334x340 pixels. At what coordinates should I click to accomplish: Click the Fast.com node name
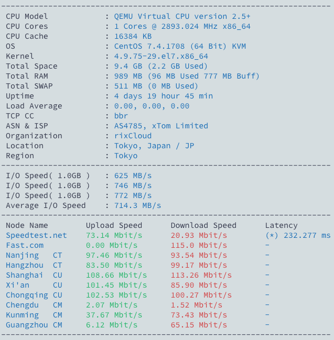[x=25, y=245]
